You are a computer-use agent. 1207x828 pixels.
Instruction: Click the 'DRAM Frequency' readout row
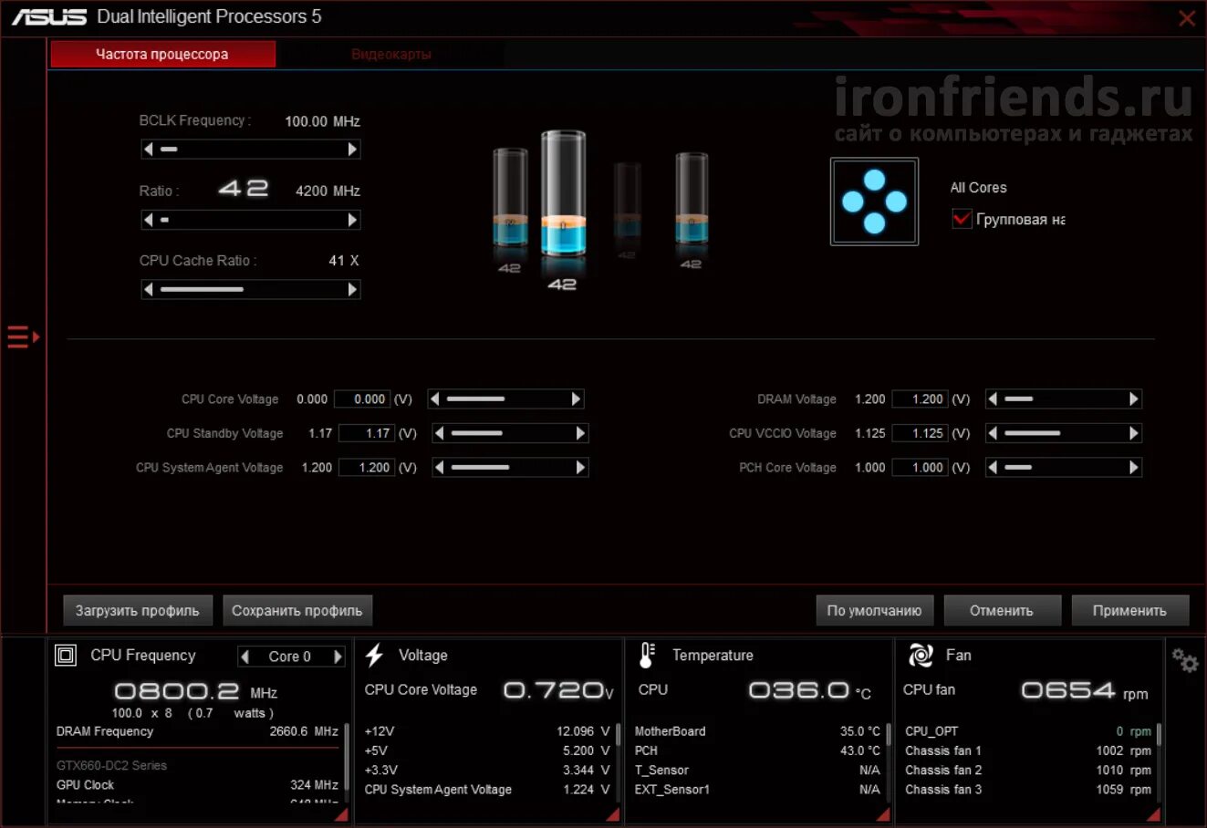[197, 731]
